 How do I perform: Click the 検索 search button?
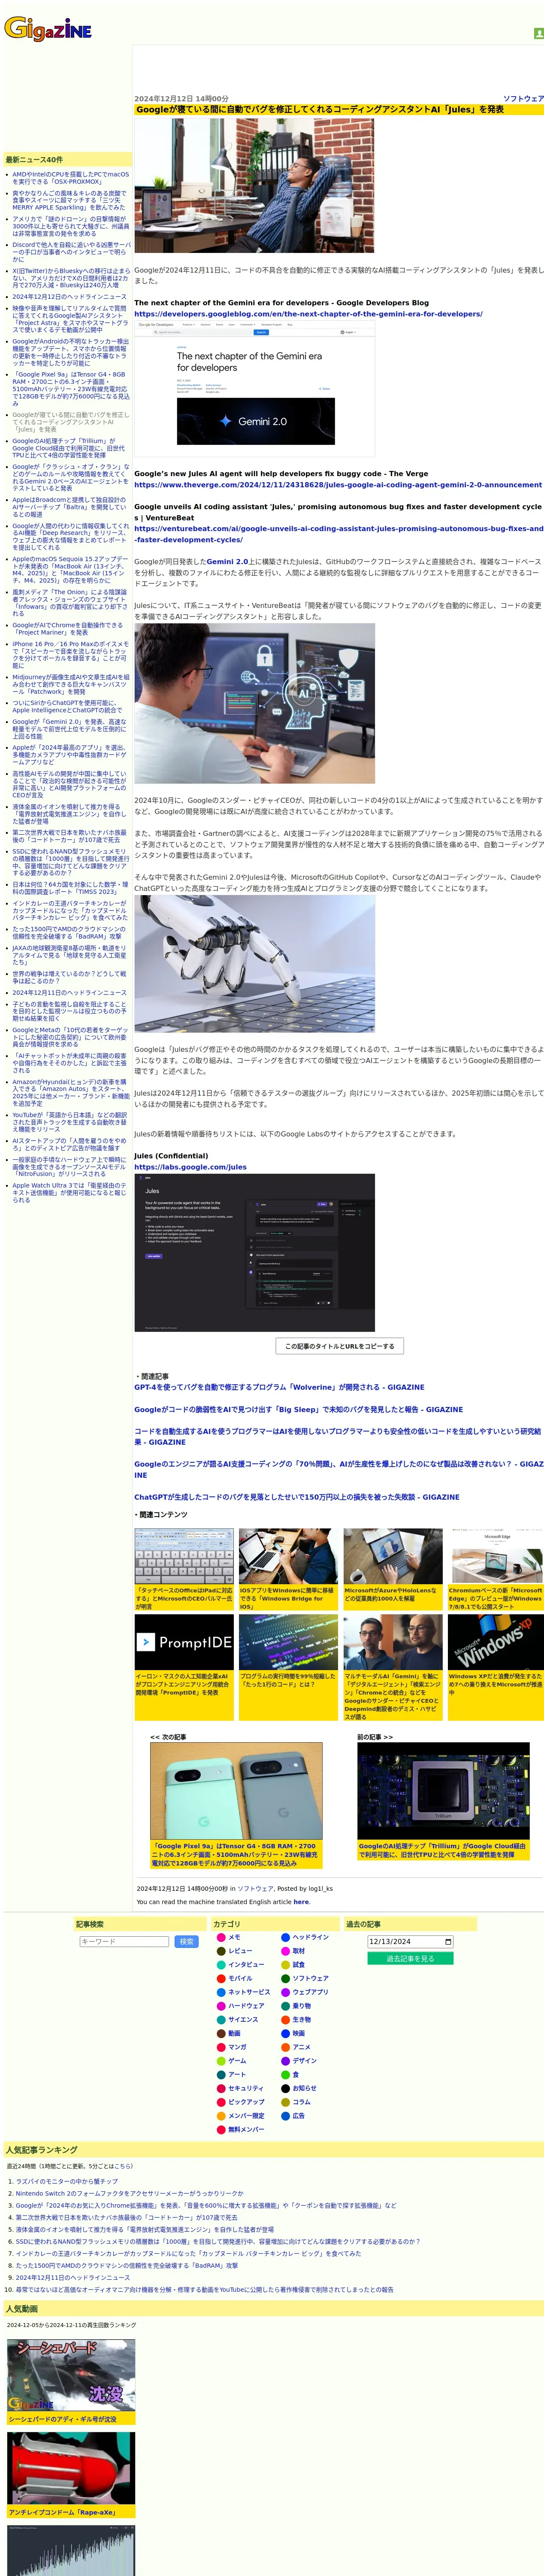click(186, 1942)
